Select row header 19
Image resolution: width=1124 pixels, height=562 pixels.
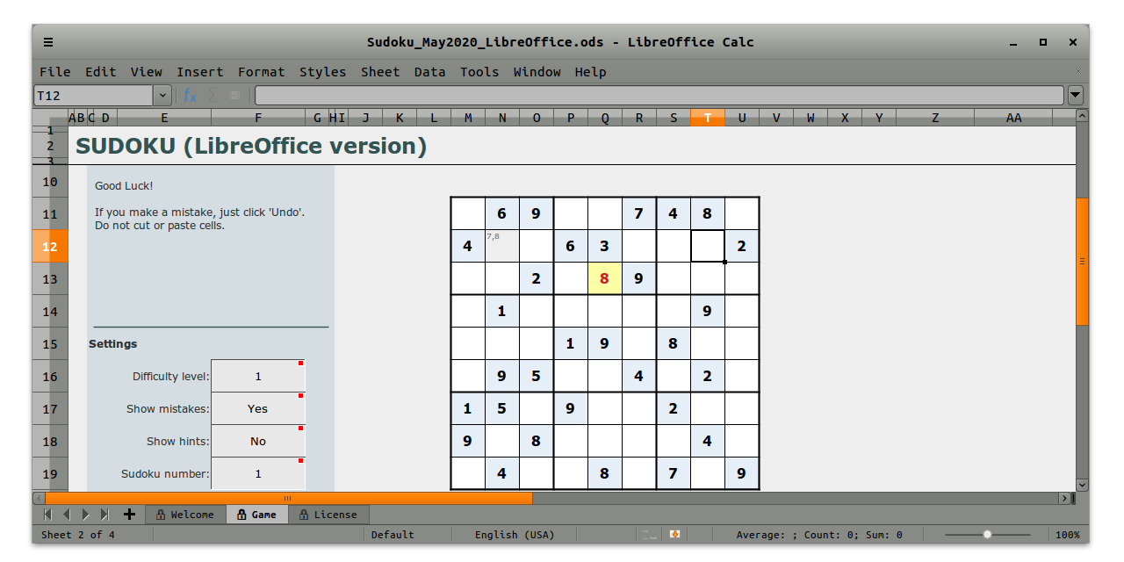pos(50,473)
